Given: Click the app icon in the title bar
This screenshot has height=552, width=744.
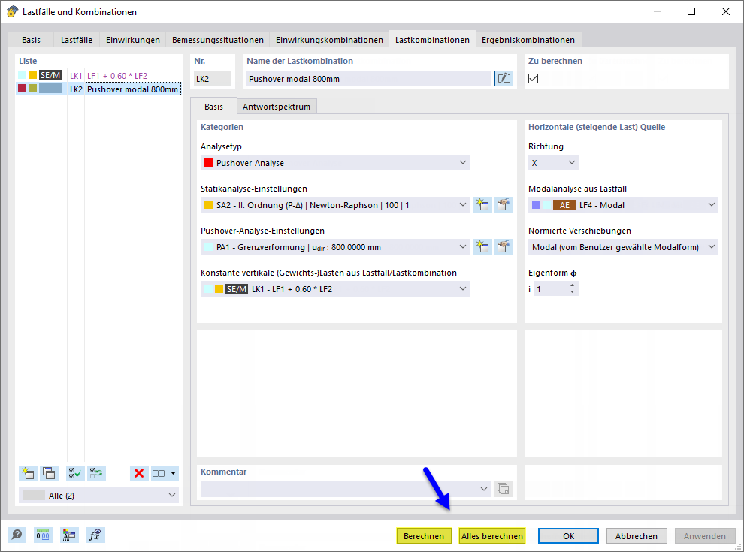Looking at the screenshot, I should click(x=12, y=11).
